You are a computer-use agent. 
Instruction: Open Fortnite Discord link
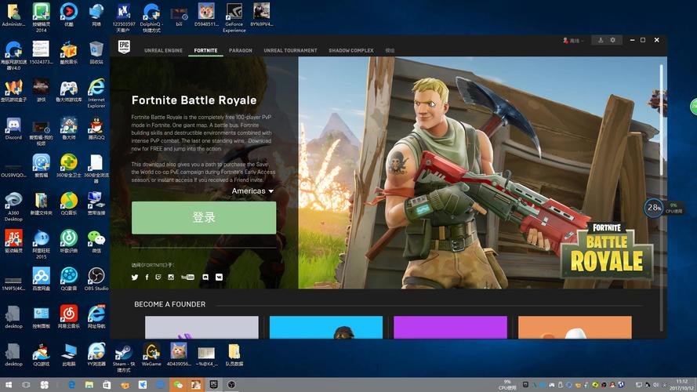pyautogui.click(x=205, y=277)
